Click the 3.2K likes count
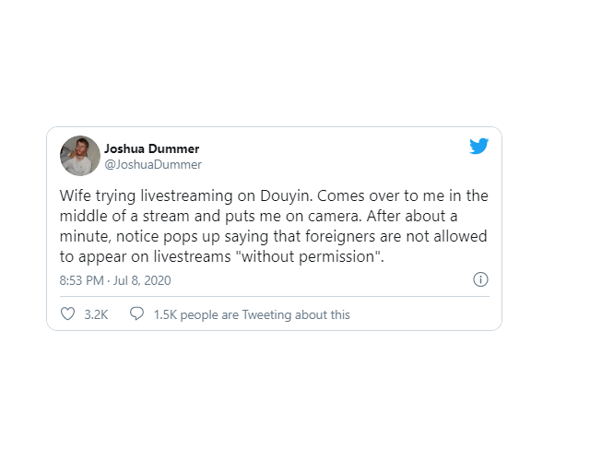Viewport: 590px width, 461px height. pos(96,314)
